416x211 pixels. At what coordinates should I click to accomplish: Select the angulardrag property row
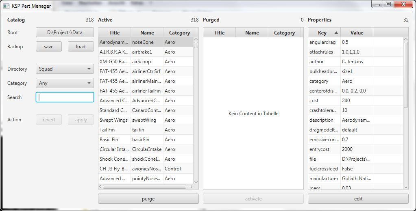click(x=356, y=42)
